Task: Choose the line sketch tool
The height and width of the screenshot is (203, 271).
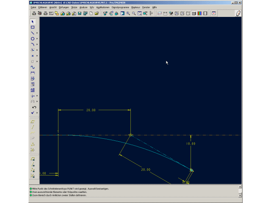Action: [33, 33]
